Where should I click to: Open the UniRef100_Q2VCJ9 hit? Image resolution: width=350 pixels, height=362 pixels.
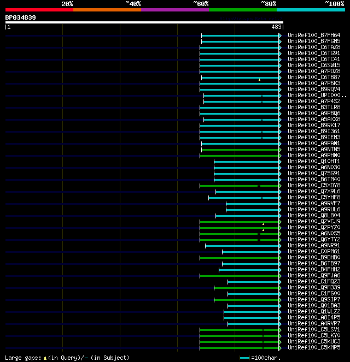(x=314, y=221)
